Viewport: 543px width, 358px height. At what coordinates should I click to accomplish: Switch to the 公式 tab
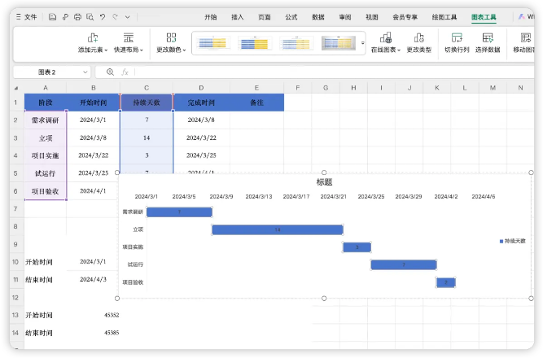pos(291,17)
